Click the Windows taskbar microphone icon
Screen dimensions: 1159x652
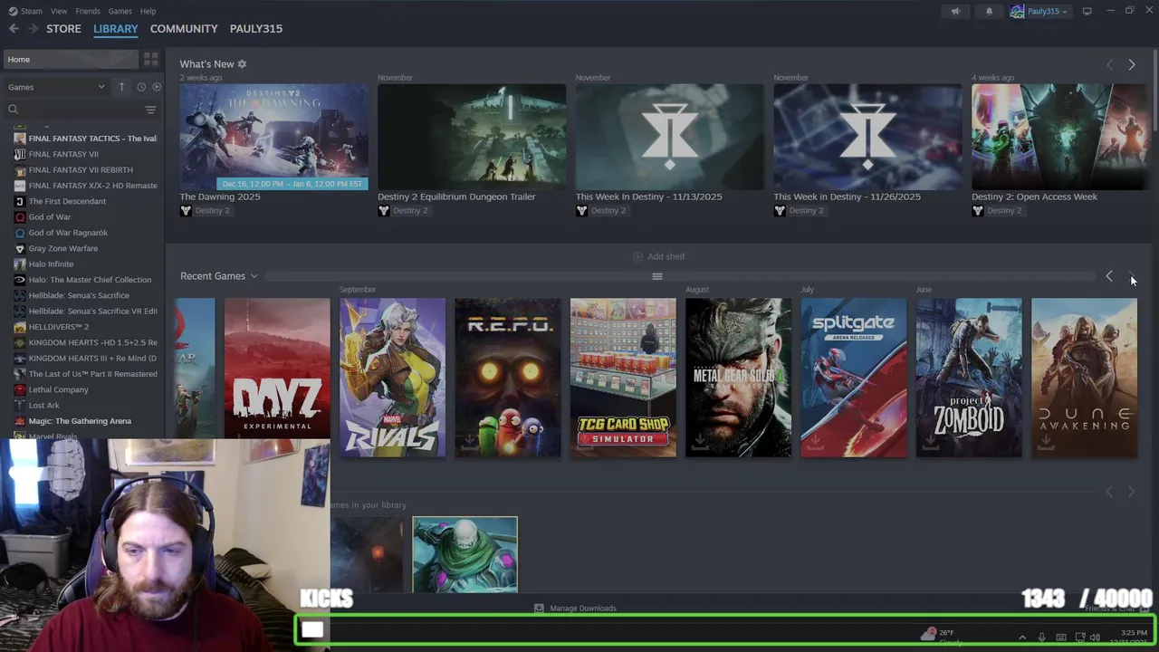pos(1041,638)
